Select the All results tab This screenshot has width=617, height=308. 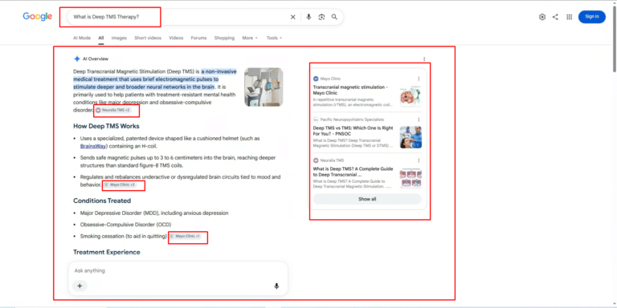[x=101, y=38]
